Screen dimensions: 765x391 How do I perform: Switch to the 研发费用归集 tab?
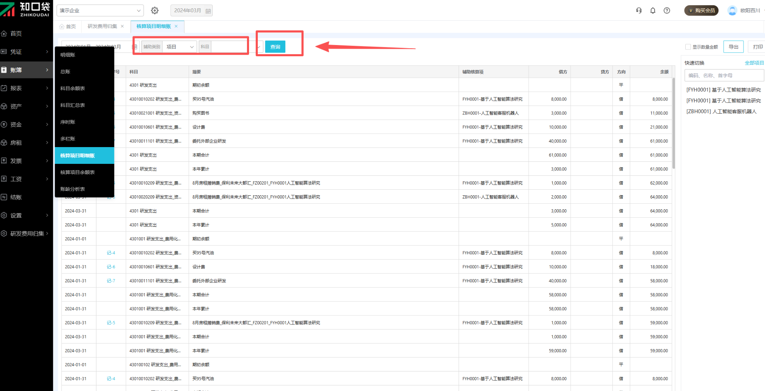(x=102, y=26)
